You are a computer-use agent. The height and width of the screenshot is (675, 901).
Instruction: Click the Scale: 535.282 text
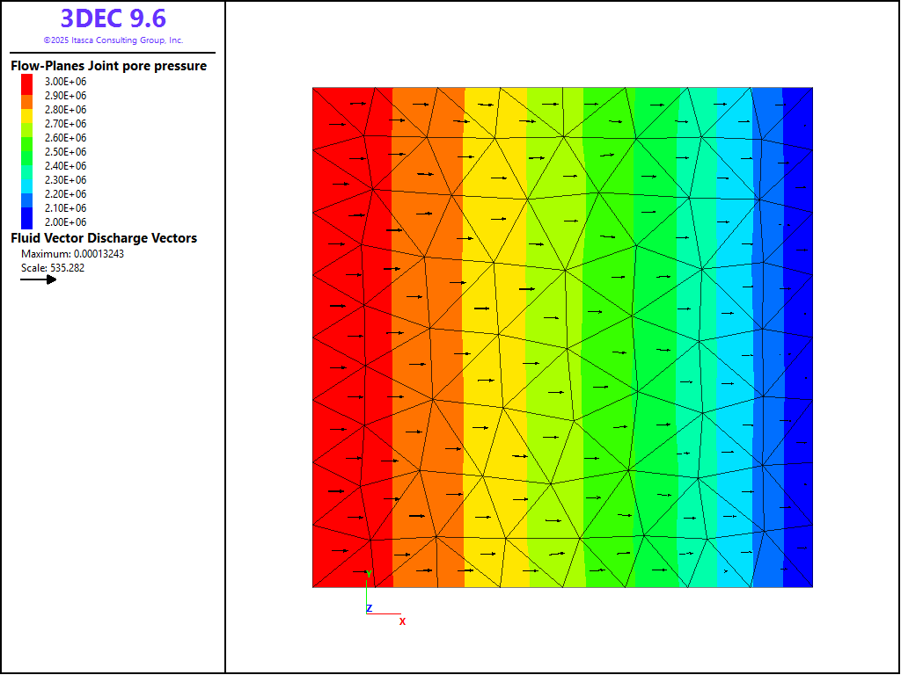coord(53,268)
